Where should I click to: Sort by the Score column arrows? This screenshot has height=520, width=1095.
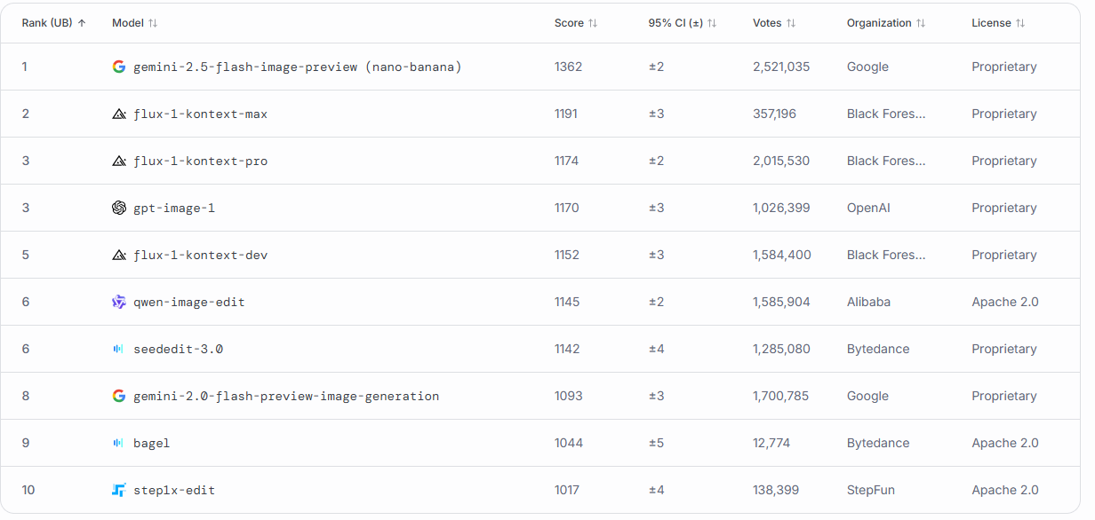pyautogui.click(x=593, y=23)
